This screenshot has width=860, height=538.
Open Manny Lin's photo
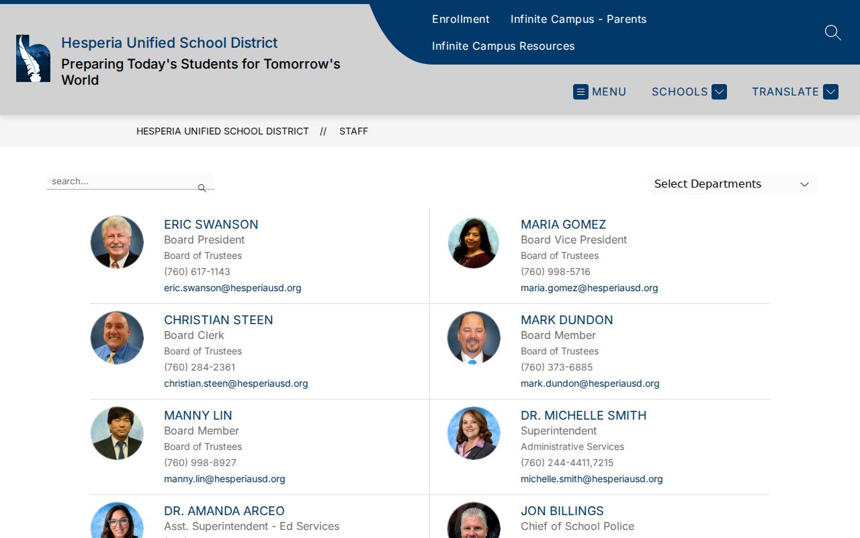point(117,433)
